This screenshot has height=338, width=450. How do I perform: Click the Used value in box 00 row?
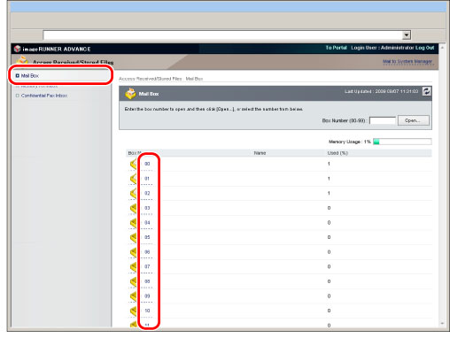[x=329, y=164]
